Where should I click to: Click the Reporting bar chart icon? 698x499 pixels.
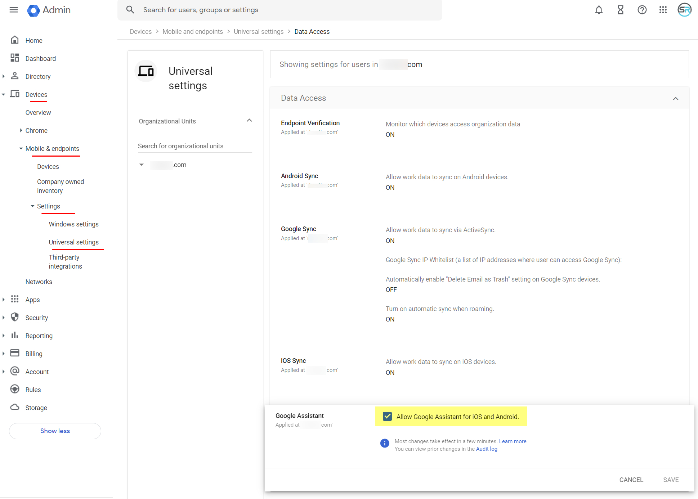(15, 335)
